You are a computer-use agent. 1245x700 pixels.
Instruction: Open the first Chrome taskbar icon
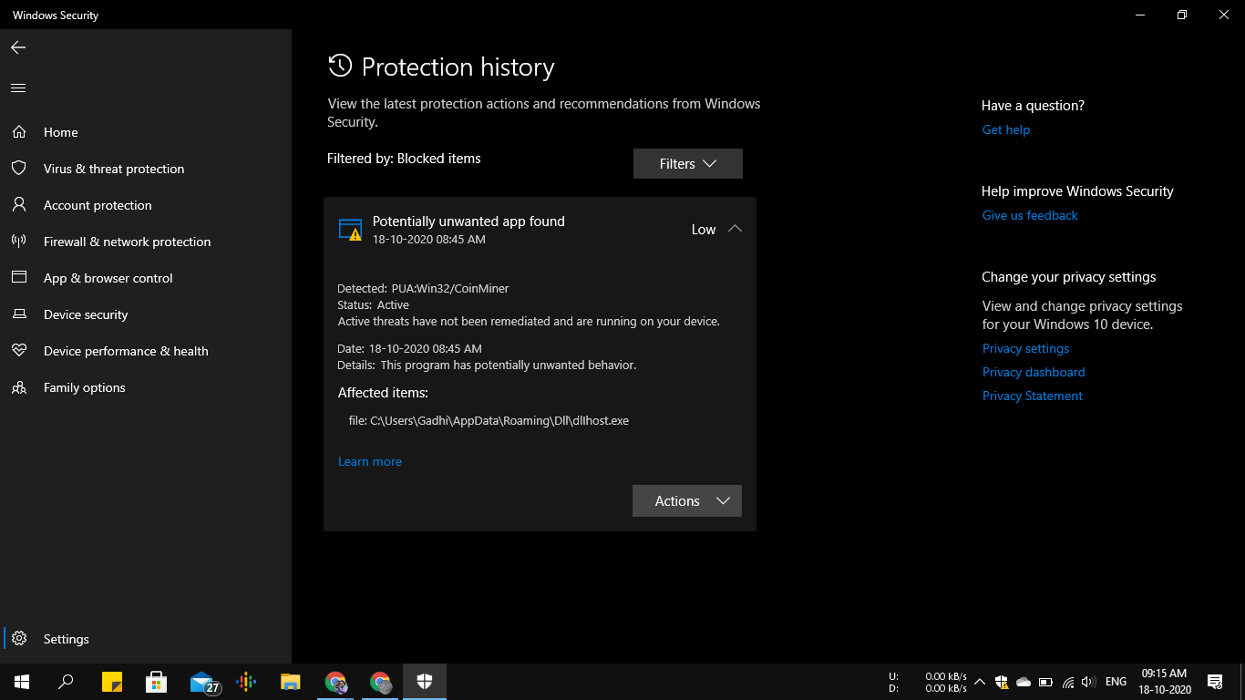tap(336, 682)
